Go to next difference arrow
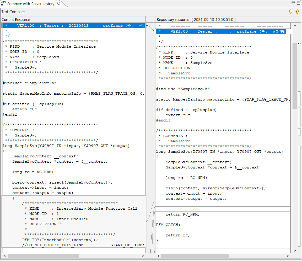 click(290, 12)
